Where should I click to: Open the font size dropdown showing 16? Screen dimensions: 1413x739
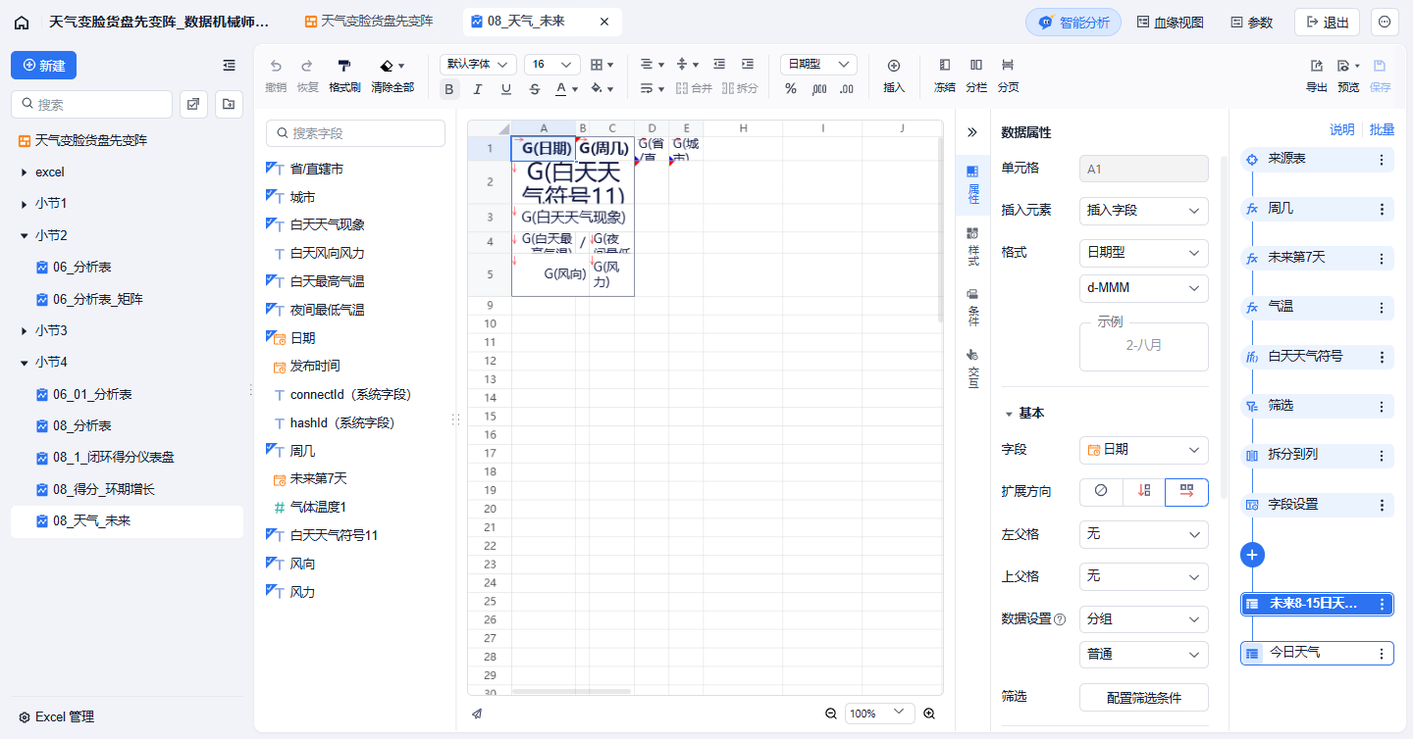552,65
